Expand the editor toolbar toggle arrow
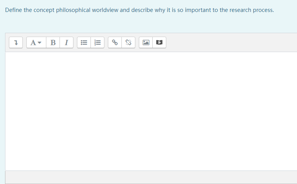The image size is (297, 184). (16, 42)
